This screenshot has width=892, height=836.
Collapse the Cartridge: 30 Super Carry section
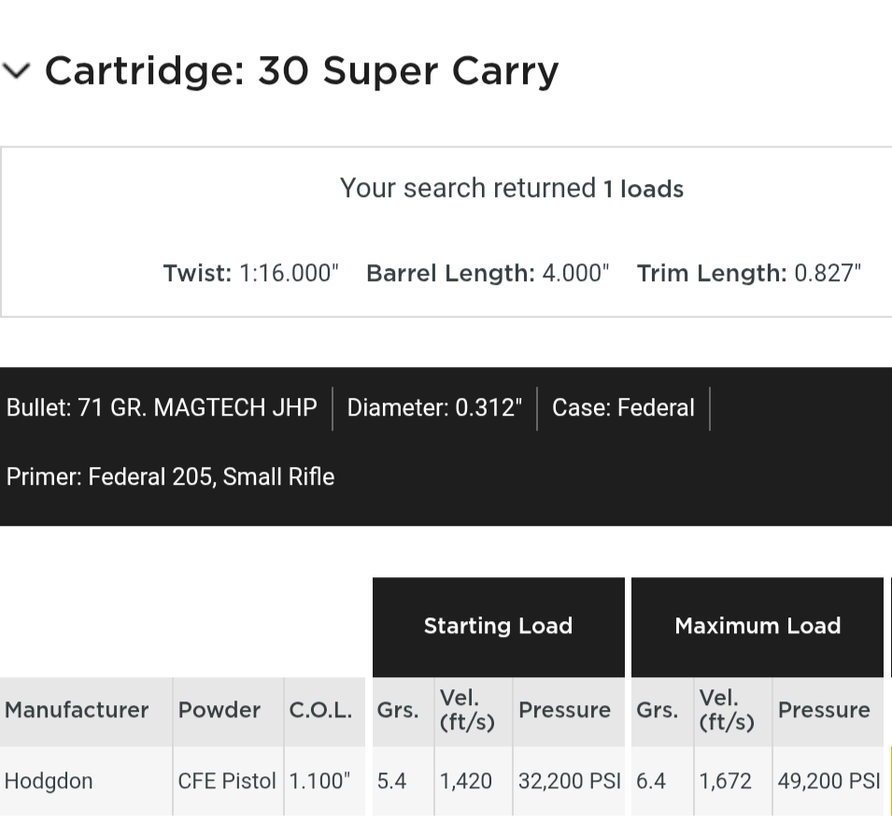[x=16, y=72]
